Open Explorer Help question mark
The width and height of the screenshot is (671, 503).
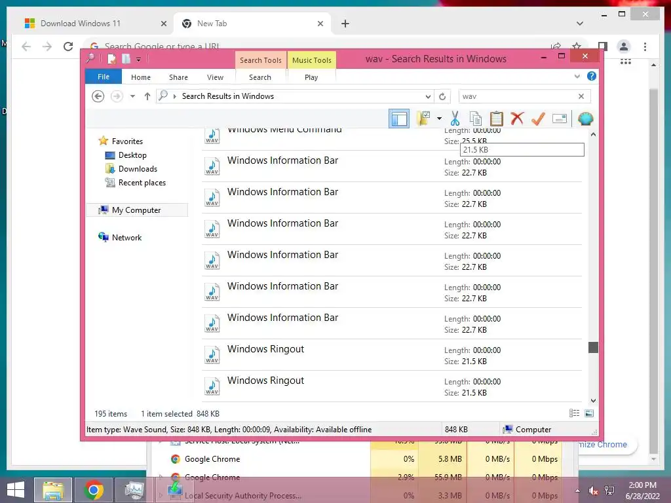[x=592, y=76]
